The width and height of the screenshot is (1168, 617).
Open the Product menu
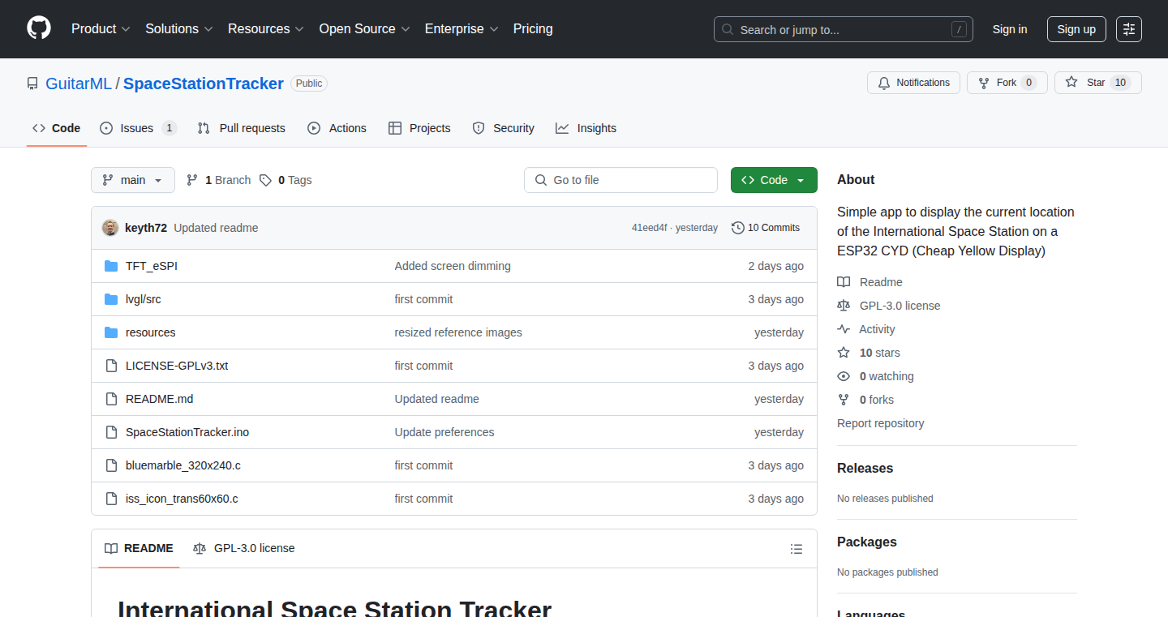[101, 29]
